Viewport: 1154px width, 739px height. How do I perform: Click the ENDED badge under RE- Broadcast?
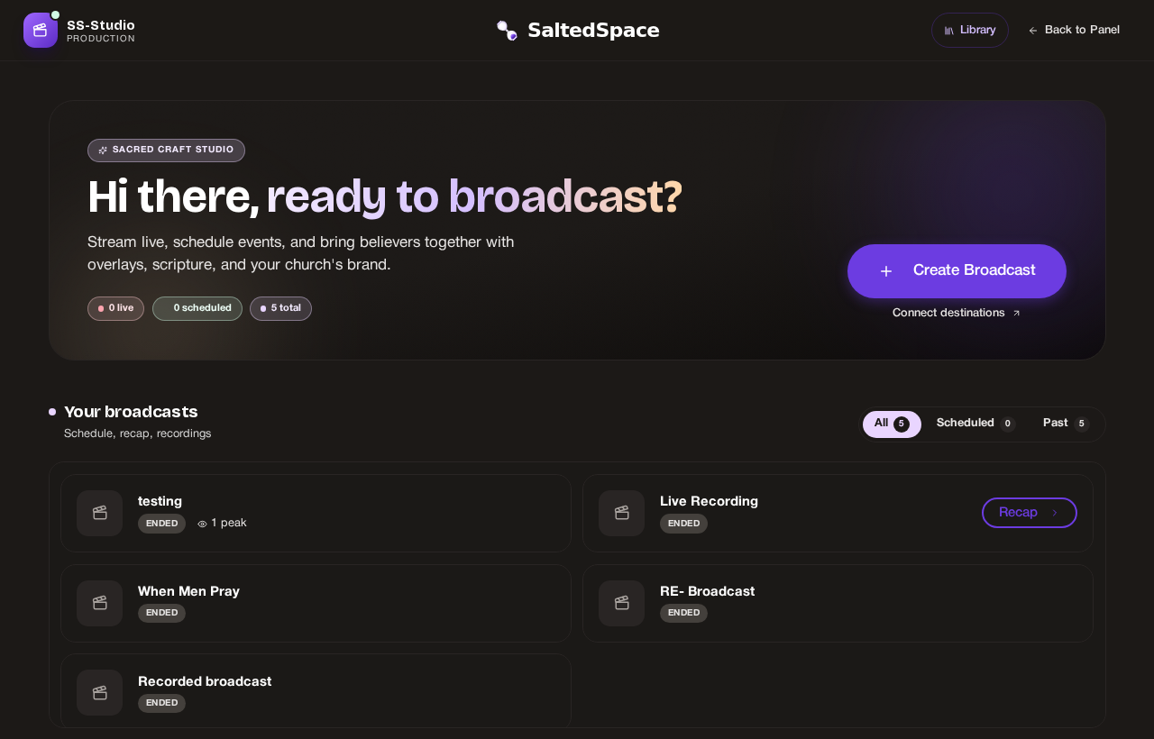[683, 614]
